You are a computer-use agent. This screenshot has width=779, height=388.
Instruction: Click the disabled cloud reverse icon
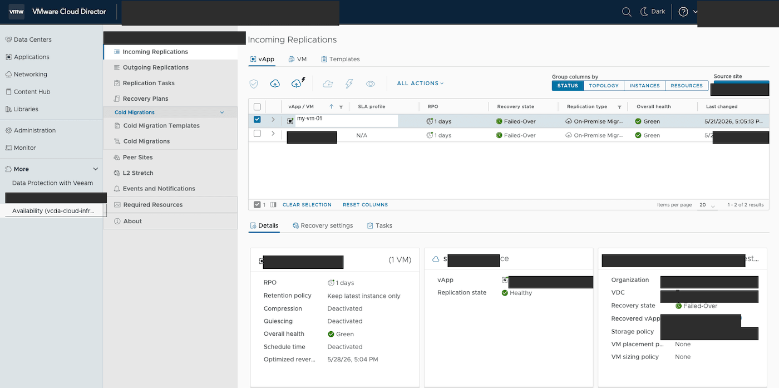point(328,84)
